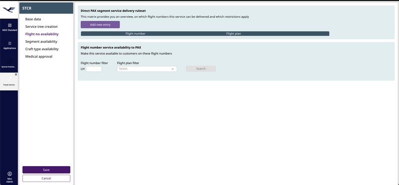Screen dimensions: 399x185
Task: Open Medical approval section
Action: [39, 57]
